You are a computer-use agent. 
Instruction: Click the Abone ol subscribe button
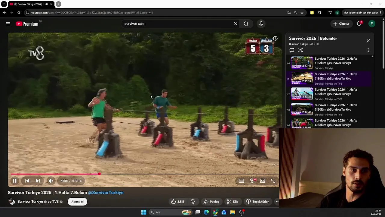coord(77,202)
